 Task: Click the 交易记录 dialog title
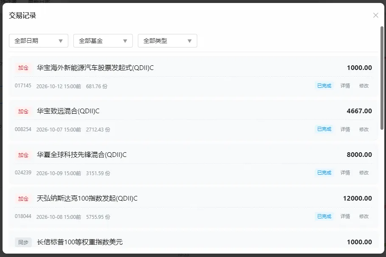tap(22, 16)
